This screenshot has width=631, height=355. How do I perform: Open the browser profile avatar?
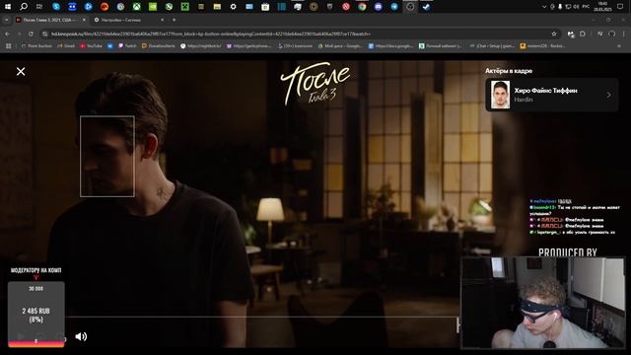click(x=612, y=35)
